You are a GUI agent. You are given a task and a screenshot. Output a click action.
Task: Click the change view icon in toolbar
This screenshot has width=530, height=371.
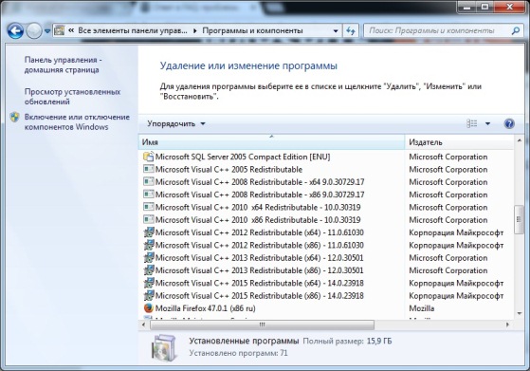point(472,123)
